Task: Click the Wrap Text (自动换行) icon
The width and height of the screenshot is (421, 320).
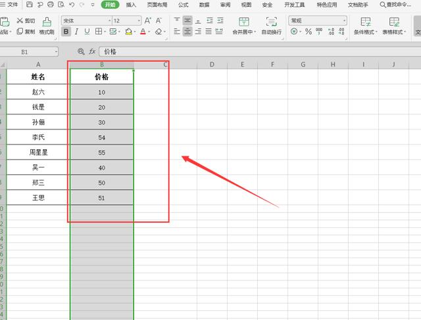Action: 272,22
